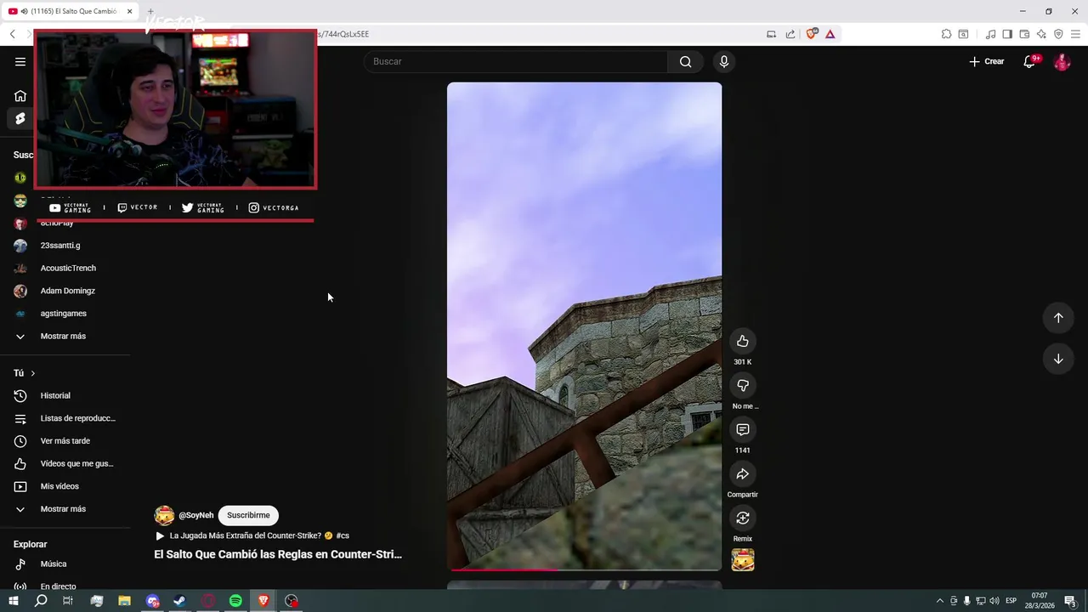Open a new browser tab with plus
This screenshot has width=1088, height=612.
click(x=150, y=11)
